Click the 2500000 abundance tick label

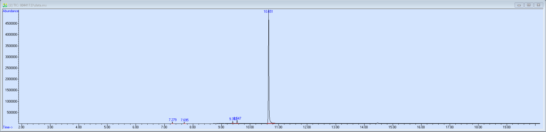point(11,68)
